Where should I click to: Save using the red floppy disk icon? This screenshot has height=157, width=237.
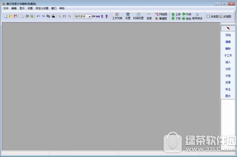15,16
